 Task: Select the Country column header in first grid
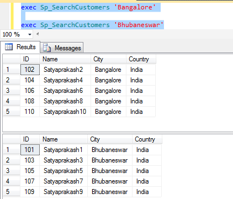[141, 59]
